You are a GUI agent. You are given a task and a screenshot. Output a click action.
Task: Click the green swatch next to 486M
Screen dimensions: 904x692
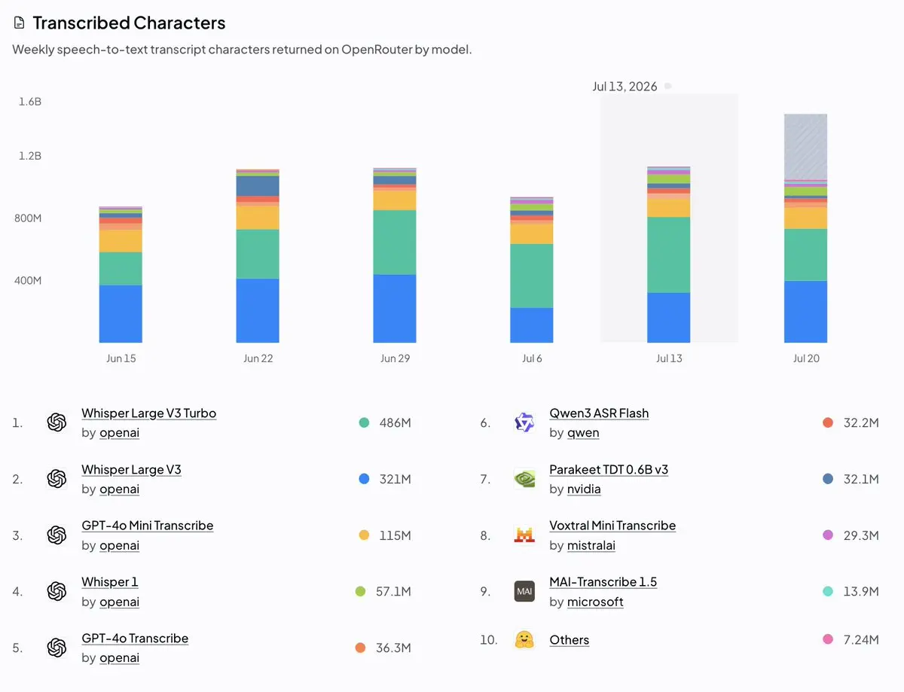365,422
